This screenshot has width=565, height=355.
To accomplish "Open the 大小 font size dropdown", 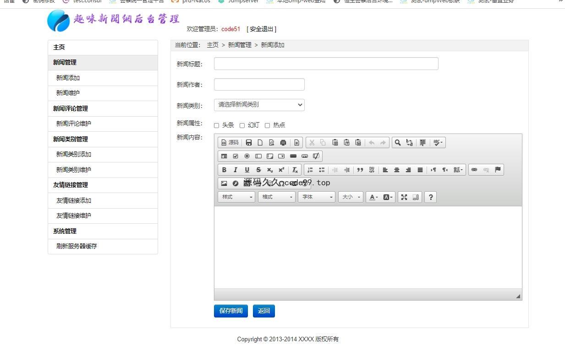I will coord(351,197).
